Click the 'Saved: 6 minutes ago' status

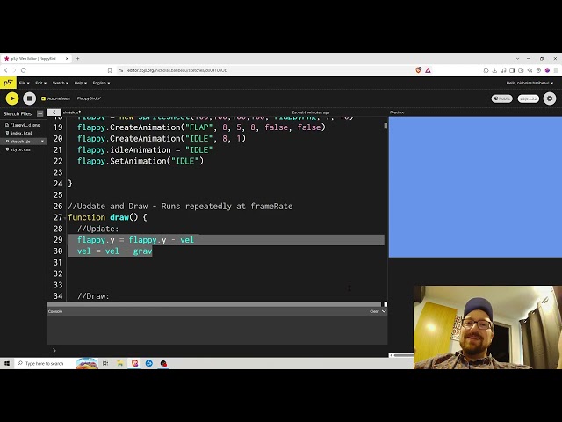point(311,113)
